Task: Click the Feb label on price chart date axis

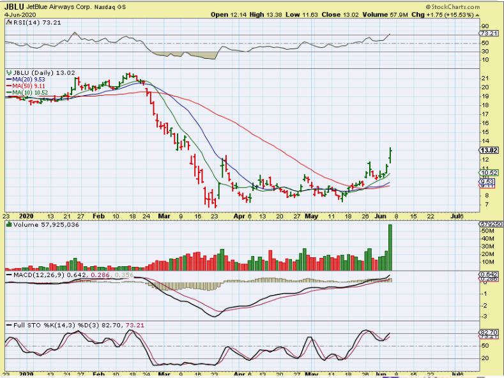Action: point(98,216)
